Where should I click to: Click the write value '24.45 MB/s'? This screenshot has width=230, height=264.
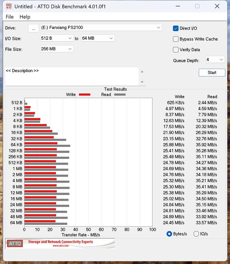(x=174, y=223)
